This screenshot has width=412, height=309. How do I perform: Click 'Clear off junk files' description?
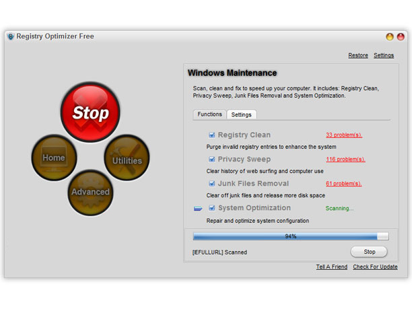click(x=266, y=195)
